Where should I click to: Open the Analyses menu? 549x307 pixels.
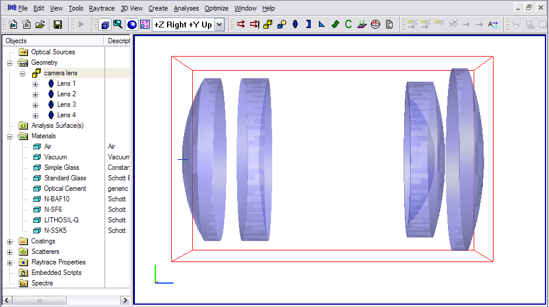tap(186, 8)
